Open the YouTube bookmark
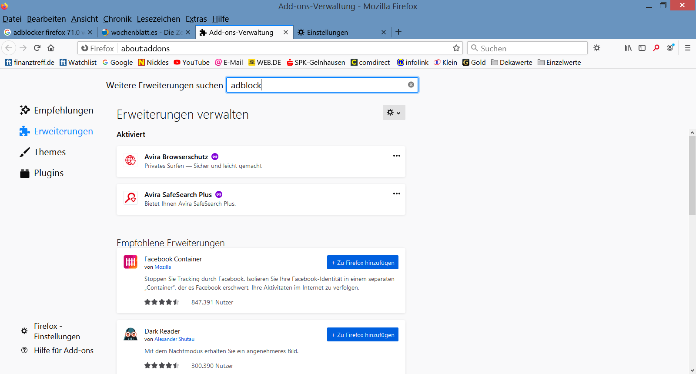696x374 pixels. pyautogui.click(x=192, y=62)
